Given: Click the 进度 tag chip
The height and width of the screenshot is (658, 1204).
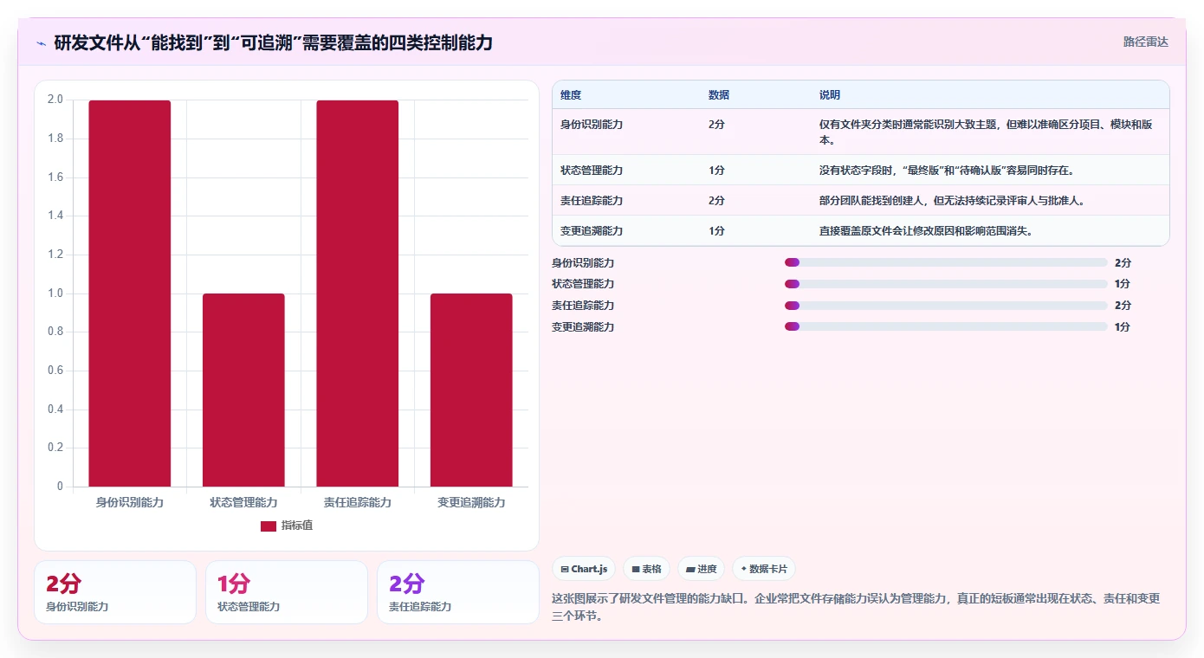Looking at the screenshot, I should click(x=701, y=569).
